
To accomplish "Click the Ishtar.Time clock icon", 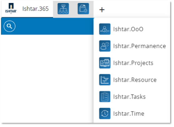I will click(x=105, y=114).
